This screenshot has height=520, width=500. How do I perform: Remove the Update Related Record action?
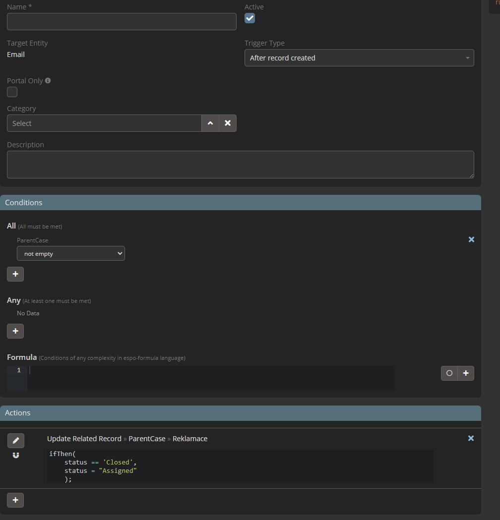(471, 438)
